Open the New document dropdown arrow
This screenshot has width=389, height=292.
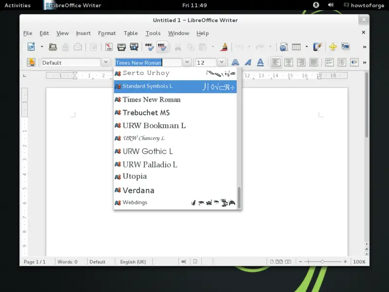point(42,47)
